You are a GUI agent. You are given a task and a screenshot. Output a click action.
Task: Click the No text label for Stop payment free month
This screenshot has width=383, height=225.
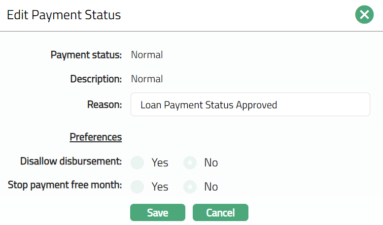pyautogui.click(x=211, y=187)
